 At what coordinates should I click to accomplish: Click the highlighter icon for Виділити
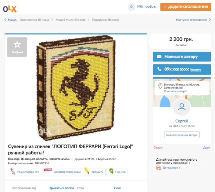coord(87,171)
